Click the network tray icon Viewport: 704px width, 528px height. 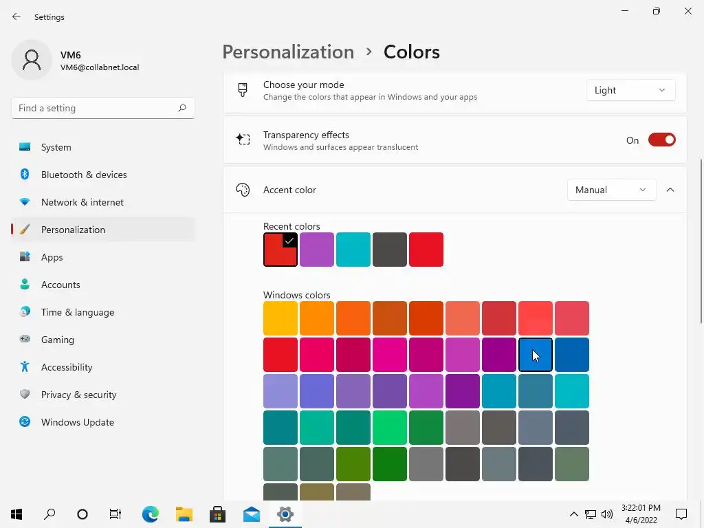click(591, 514)
